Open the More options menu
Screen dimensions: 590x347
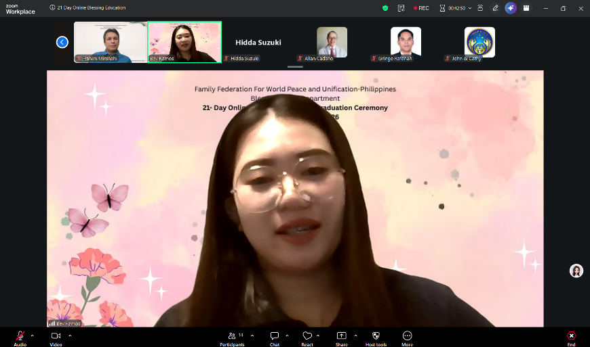(x=407, y=336)
